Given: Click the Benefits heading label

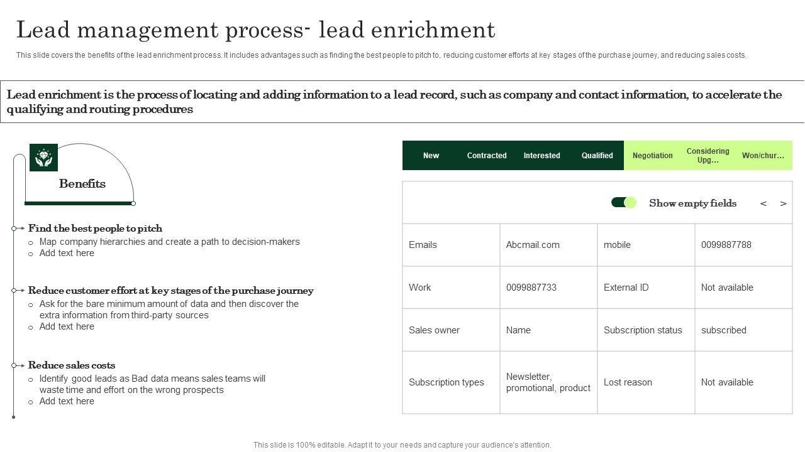Looking at the screenshot, I should [x=82, y=184].
